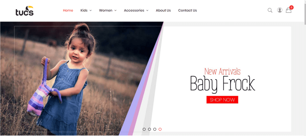Click the tucs toucan logo

pyautogui.click(x=25, y=11)
